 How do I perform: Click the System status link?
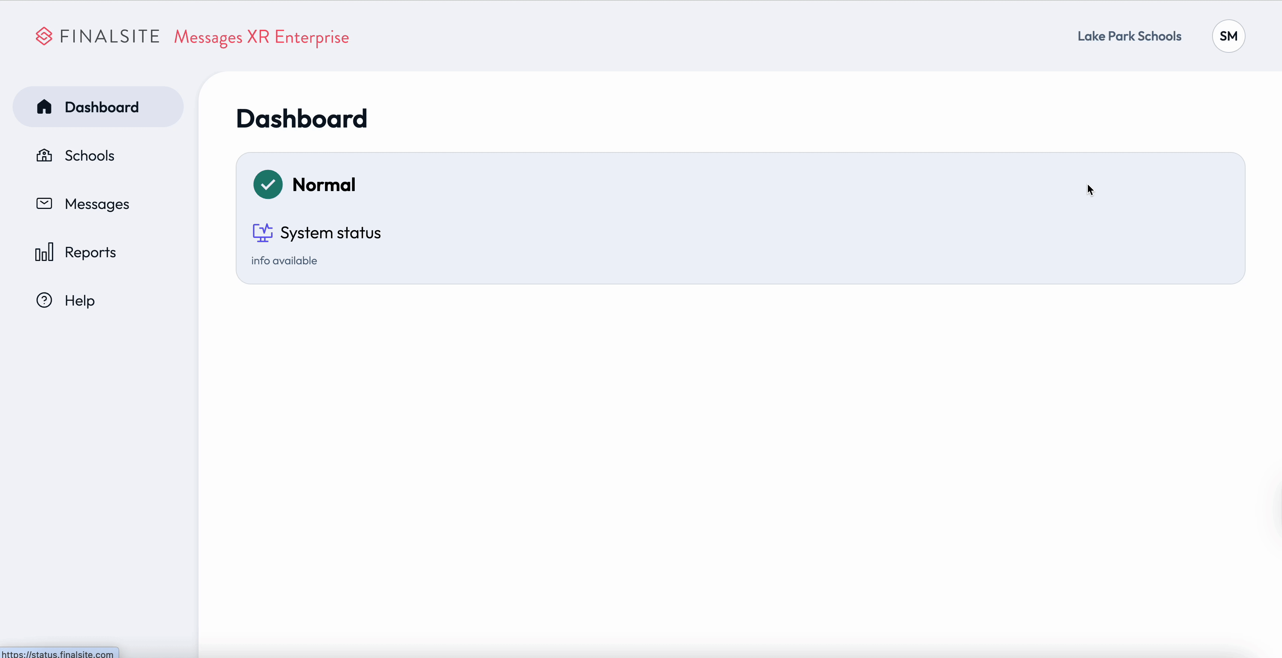[331, 233]
